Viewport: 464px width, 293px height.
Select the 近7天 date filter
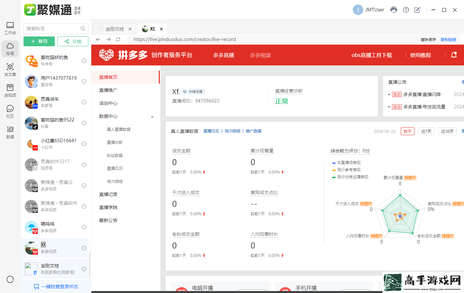(426, 131)
